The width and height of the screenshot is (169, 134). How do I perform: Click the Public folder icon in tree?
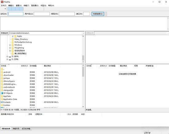[15, 36]
